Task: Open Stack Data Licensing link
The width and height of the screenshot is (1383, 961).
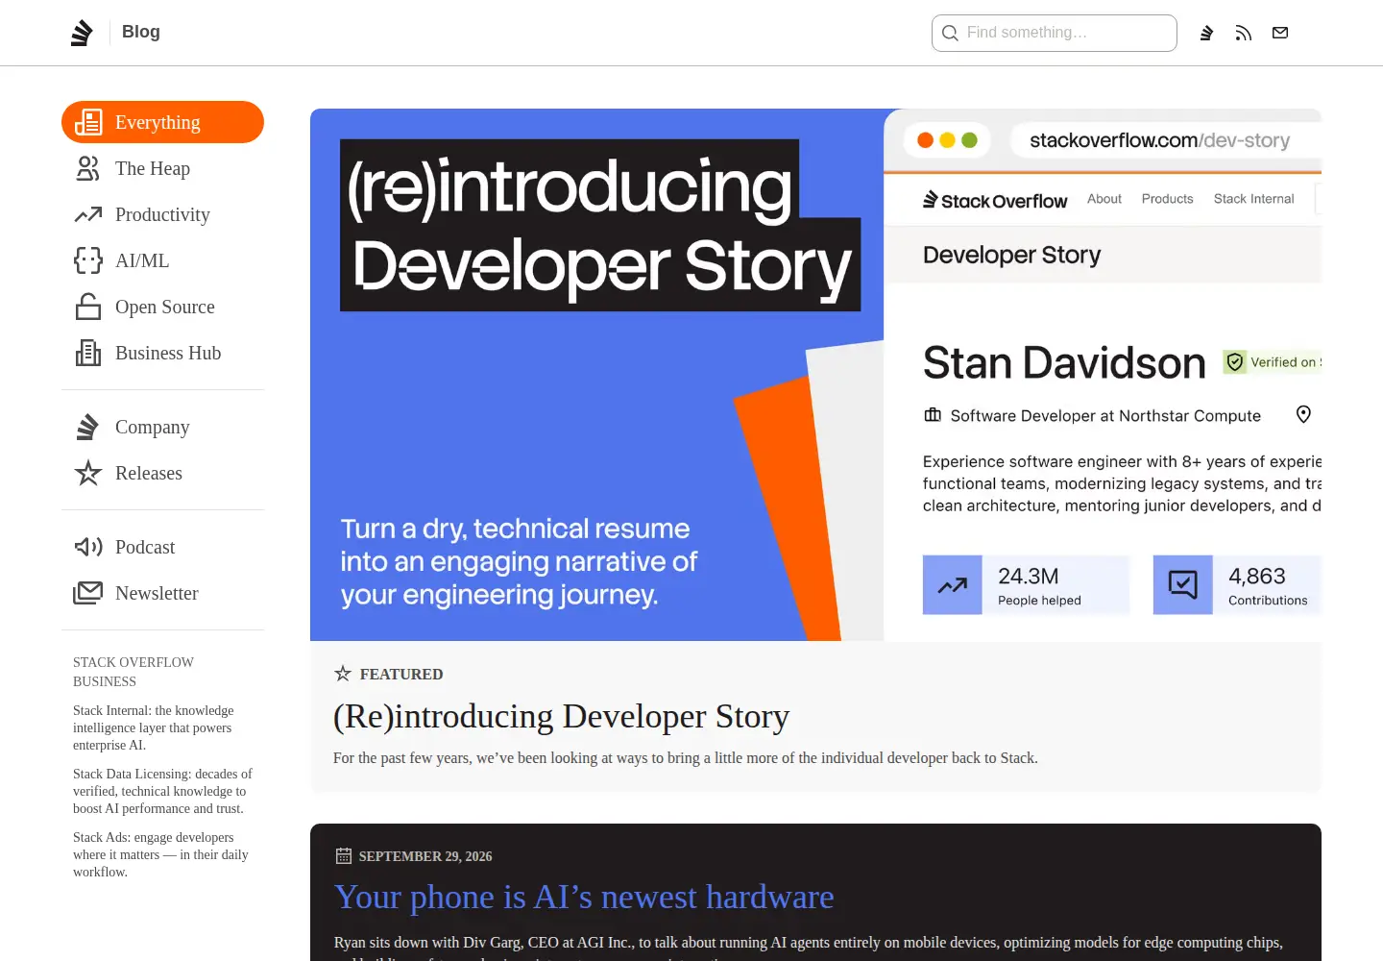Action: (x=162, y=791)
